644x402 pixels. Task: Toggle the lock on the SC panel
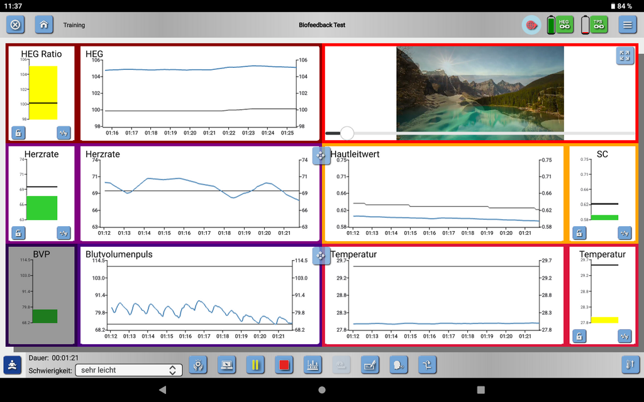tap(579, 233)
